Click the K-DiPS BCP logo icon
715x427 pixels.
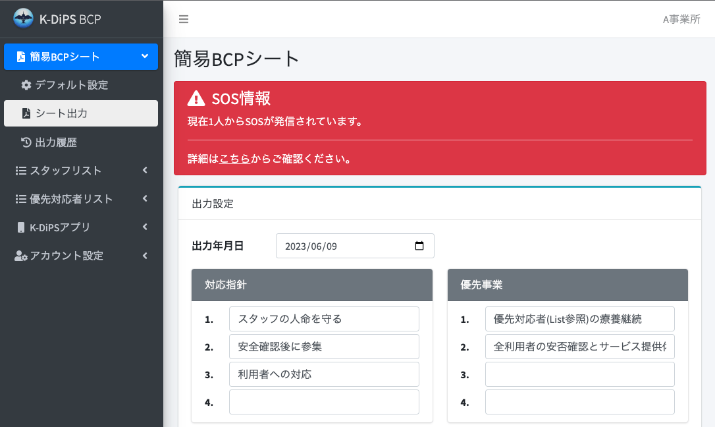(x=22, y=19)
